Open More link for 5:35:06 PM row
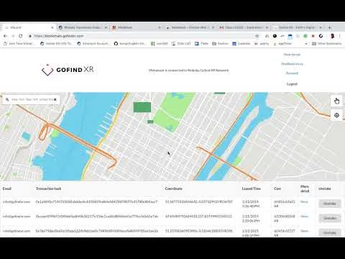 (304, 217)
